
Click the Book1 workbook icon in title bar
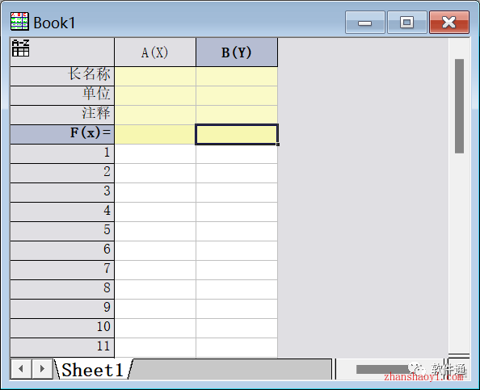coord(19,22)
